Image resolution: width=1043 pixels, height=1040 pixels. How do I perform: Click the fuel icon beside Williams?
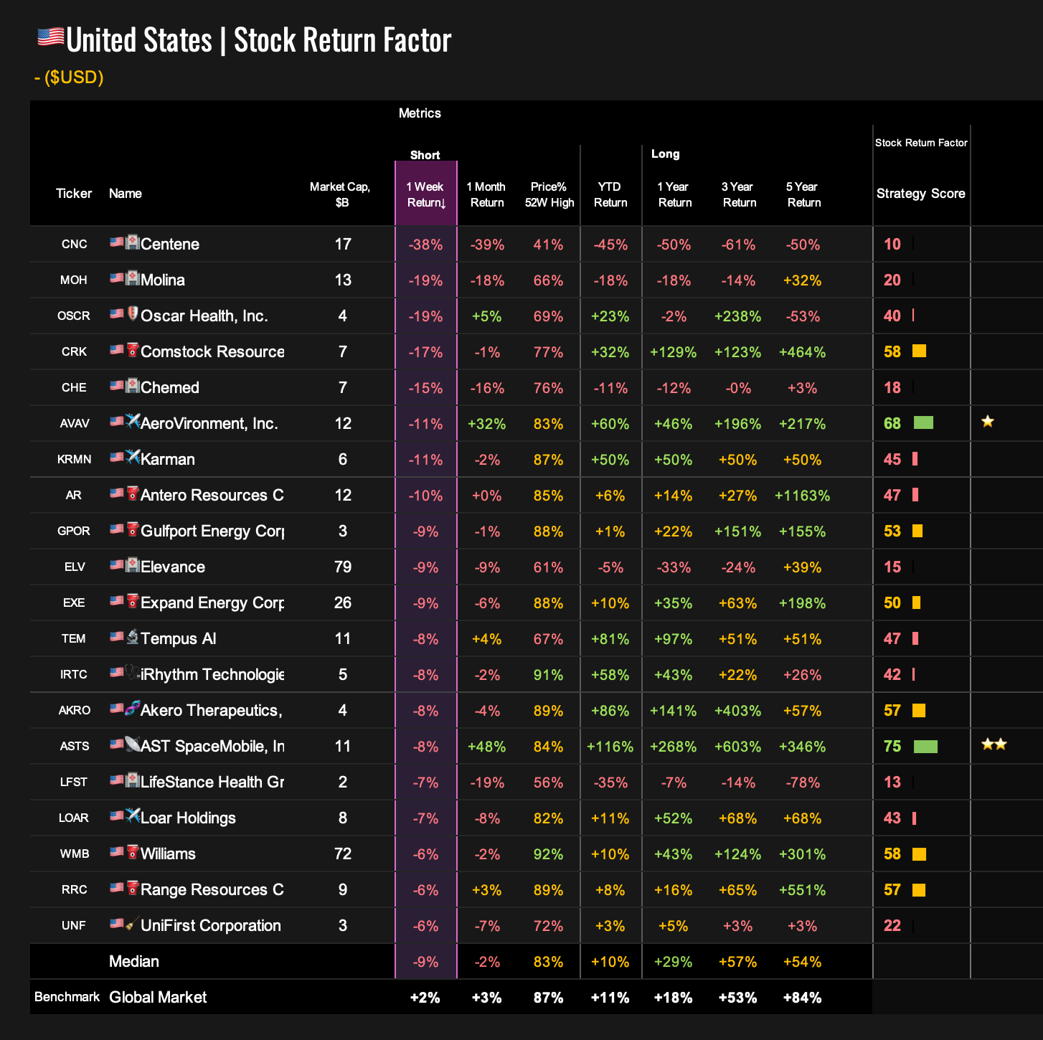[x=133, y=851]
